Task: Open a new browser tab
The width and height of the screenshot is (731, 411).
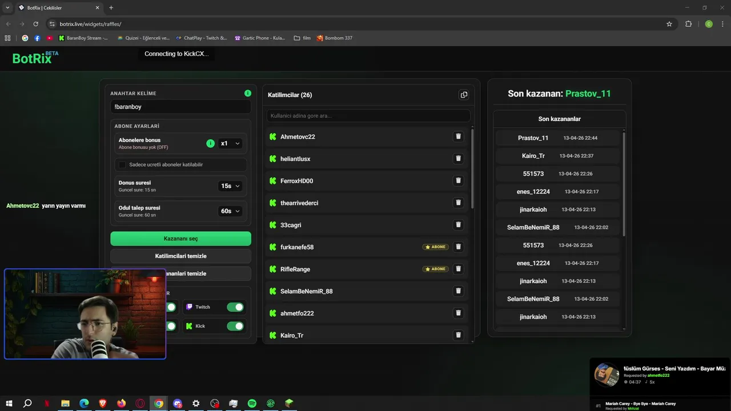Action: pos(111,8)
